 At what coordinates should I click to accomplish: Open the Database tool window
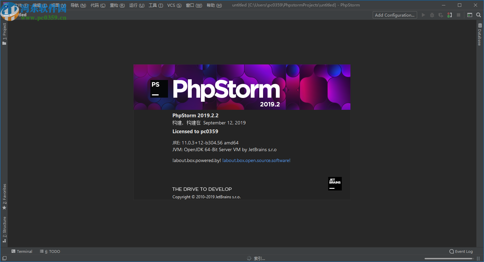480,34
